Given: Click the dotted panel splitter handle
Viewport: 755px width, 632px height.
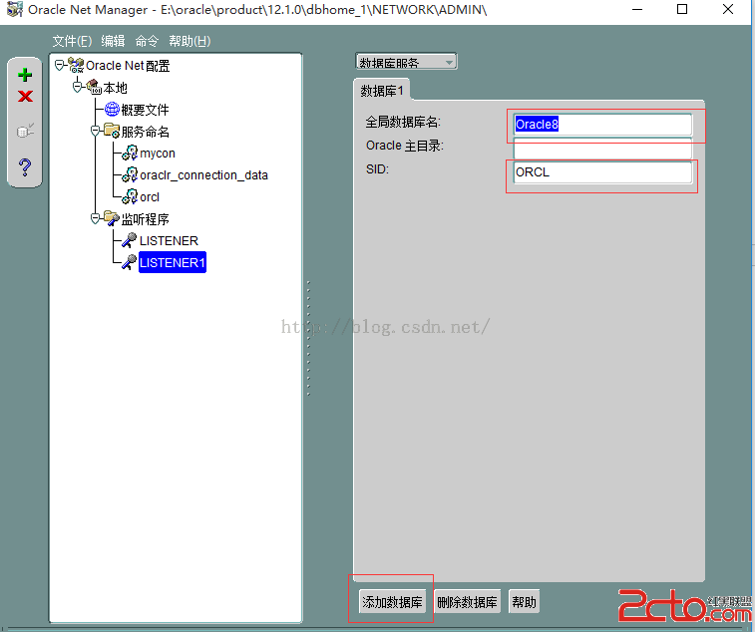Looking at the screenshot, I should point(308,338).
